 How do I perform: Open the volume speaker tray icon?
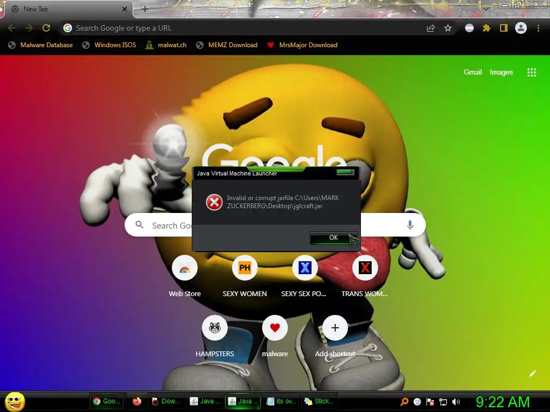(456, 402)
